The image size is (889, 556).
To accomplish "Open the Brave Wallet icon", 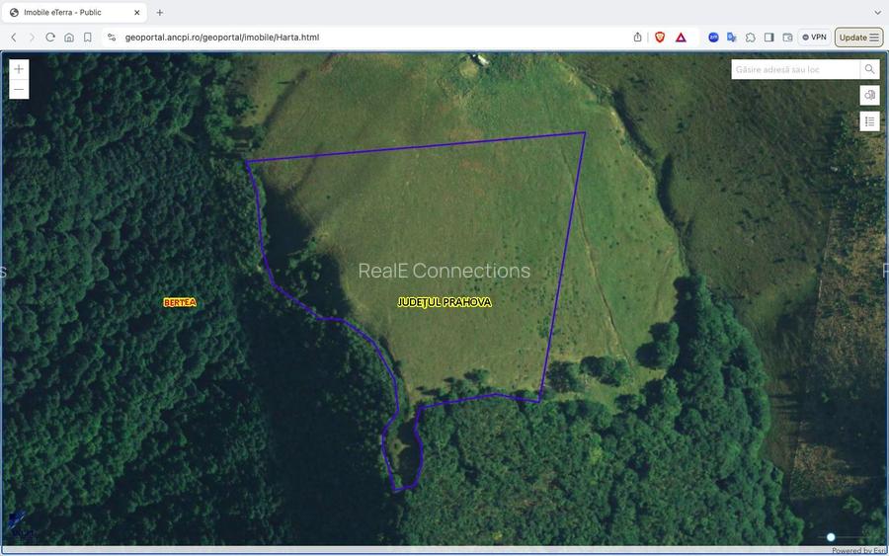I will [787, 38].
